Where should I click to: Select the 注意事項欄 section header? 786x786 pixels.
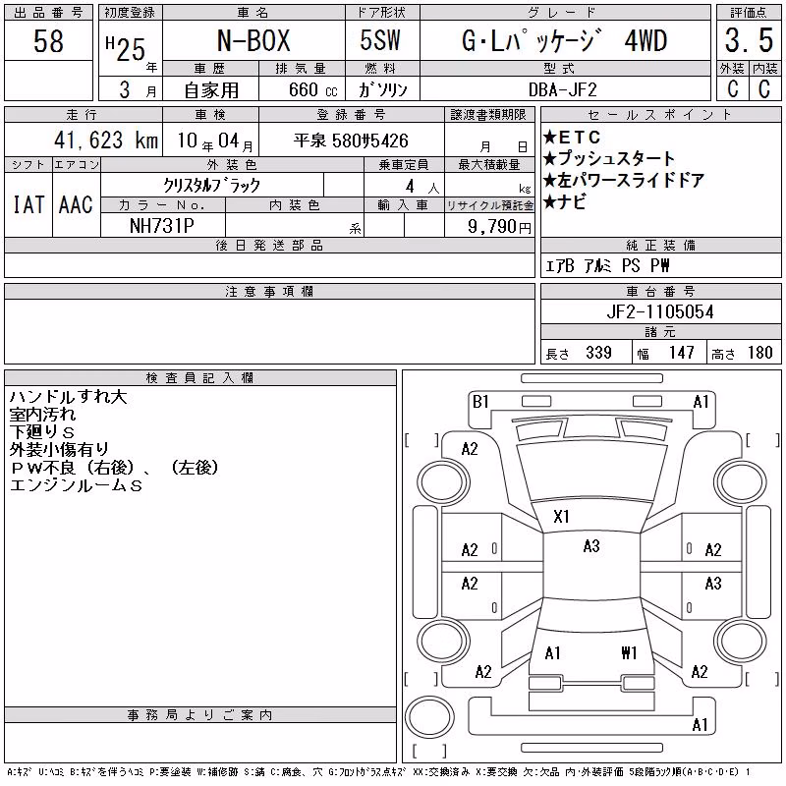(x=269, y=291)
